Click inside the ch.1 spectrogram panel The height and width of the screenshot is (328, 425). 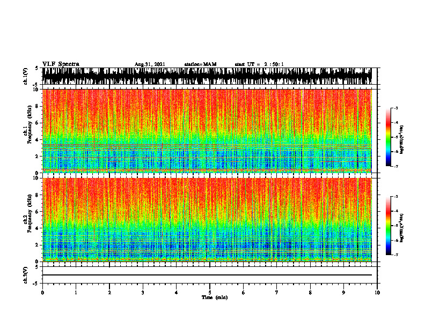click(x=207, y=131)
